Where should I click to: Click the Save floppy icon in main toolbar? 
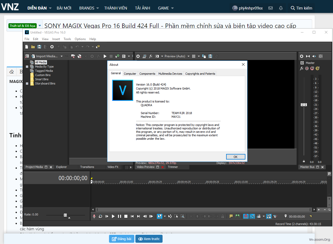39,47
